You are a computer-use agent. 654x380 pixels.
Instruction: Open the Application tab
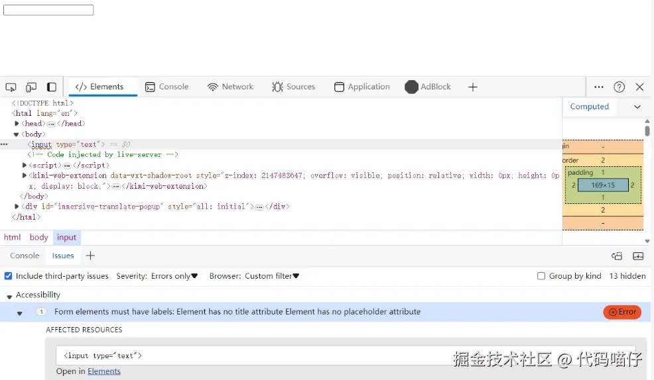click(x=362, y=87)
